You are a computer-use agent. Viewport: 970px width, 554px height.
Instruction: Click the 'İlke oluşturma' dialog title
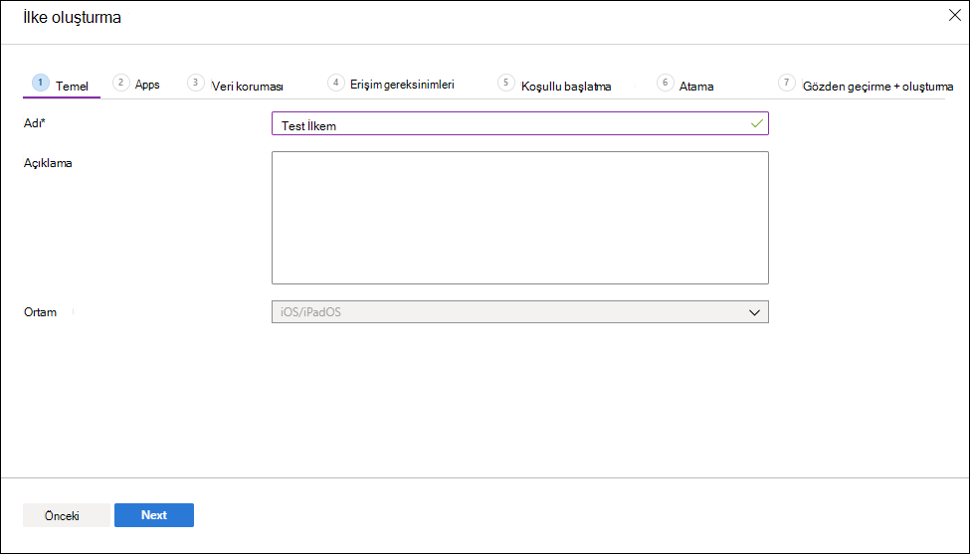(72, 17)
